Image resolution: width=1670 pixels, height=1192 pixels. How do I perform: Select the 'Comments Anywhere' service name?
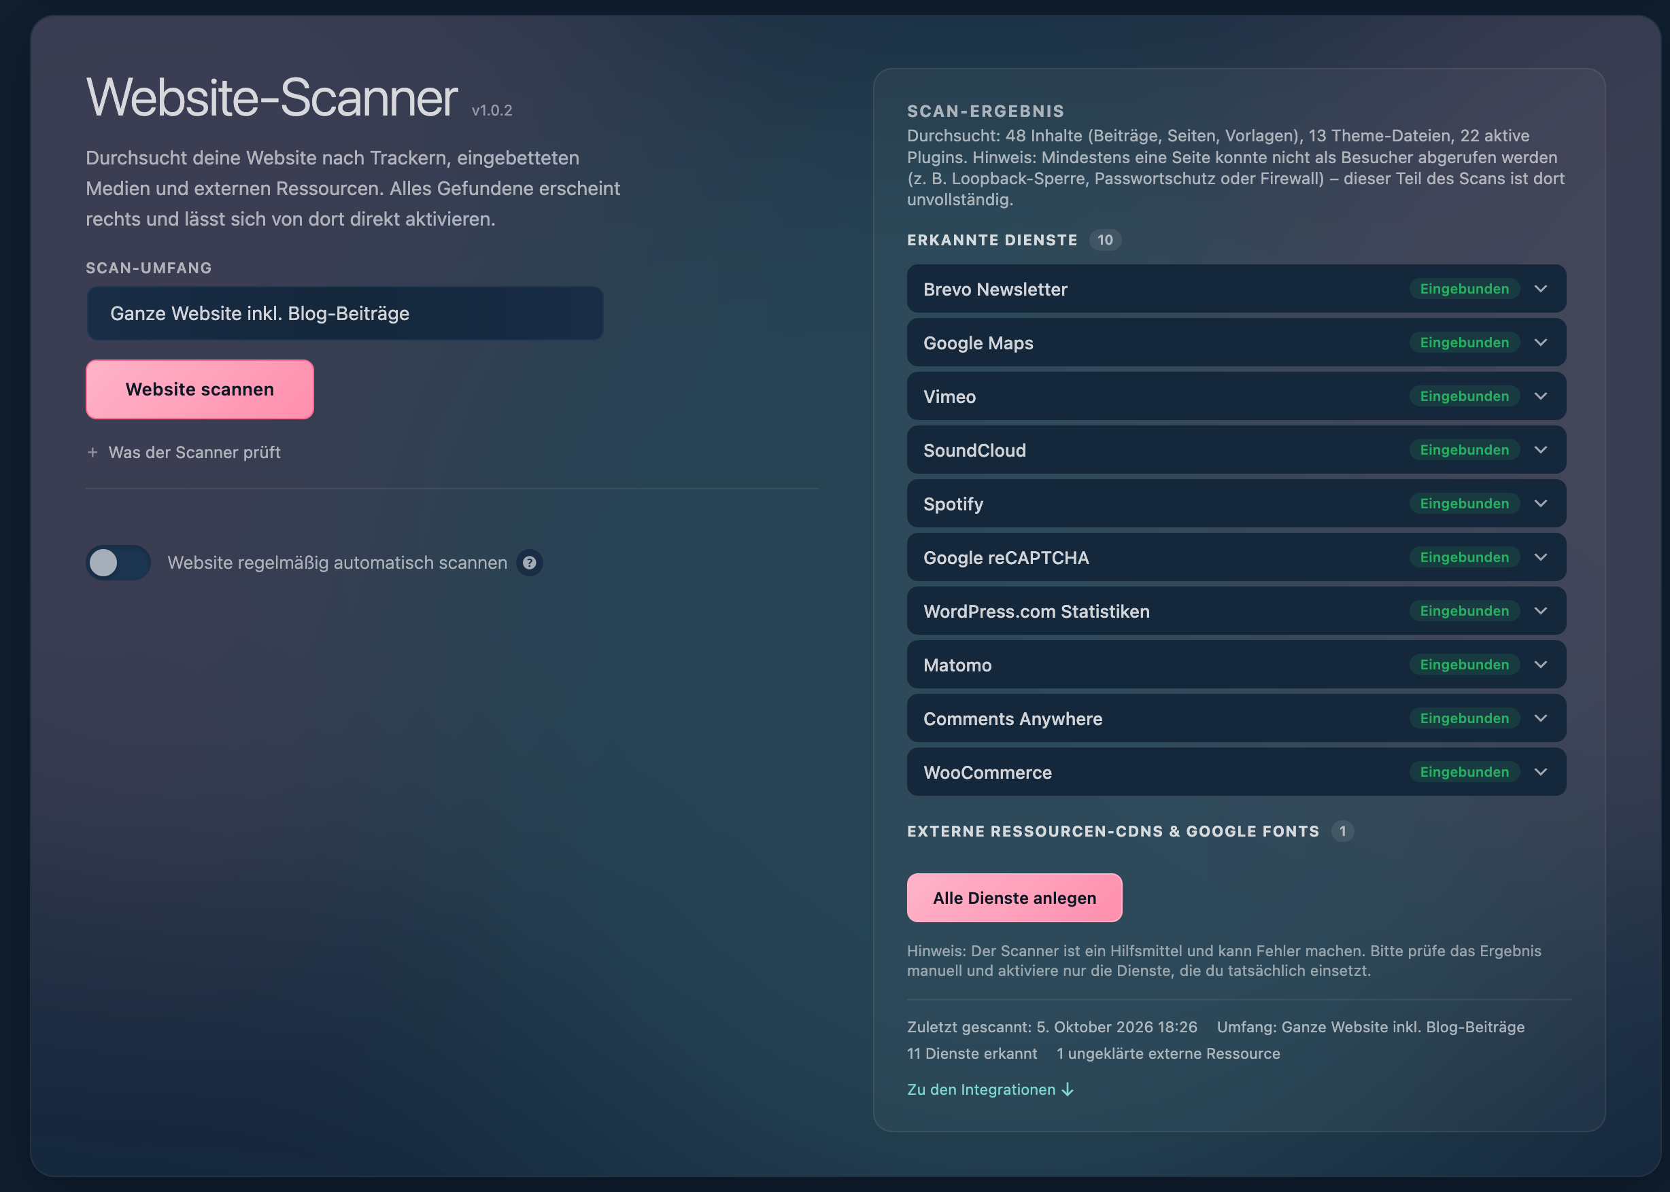[1012, 718]
